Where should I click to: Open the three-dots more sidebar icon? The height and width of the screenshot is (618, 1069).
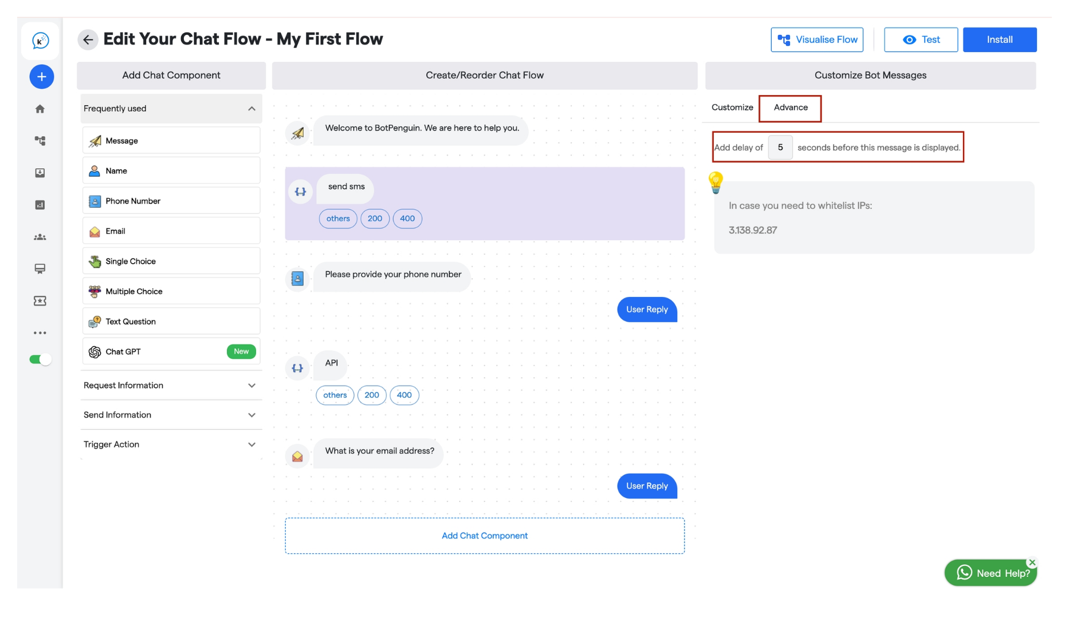click(x=40, y=333)
